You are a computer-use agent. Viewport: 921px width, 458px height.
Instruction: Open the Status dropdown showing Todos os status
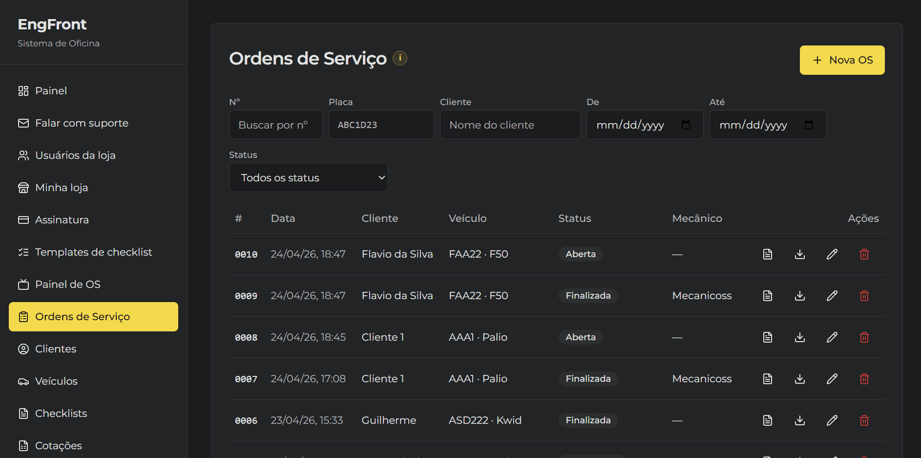[308, 177]
